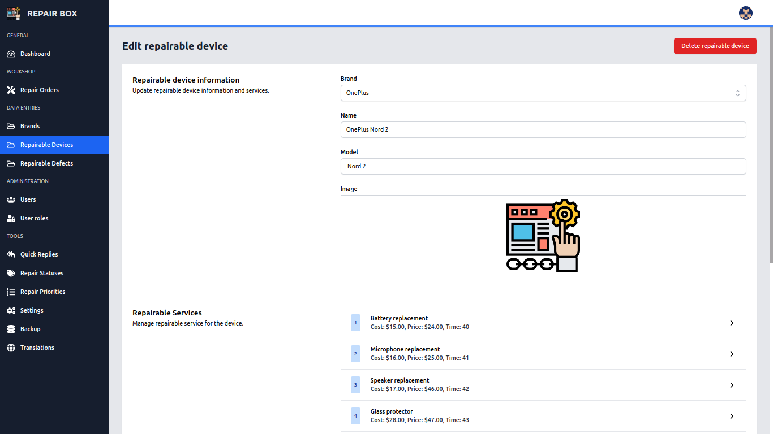Select Repairable Devices menu item
773x434 pixels.
54,145
